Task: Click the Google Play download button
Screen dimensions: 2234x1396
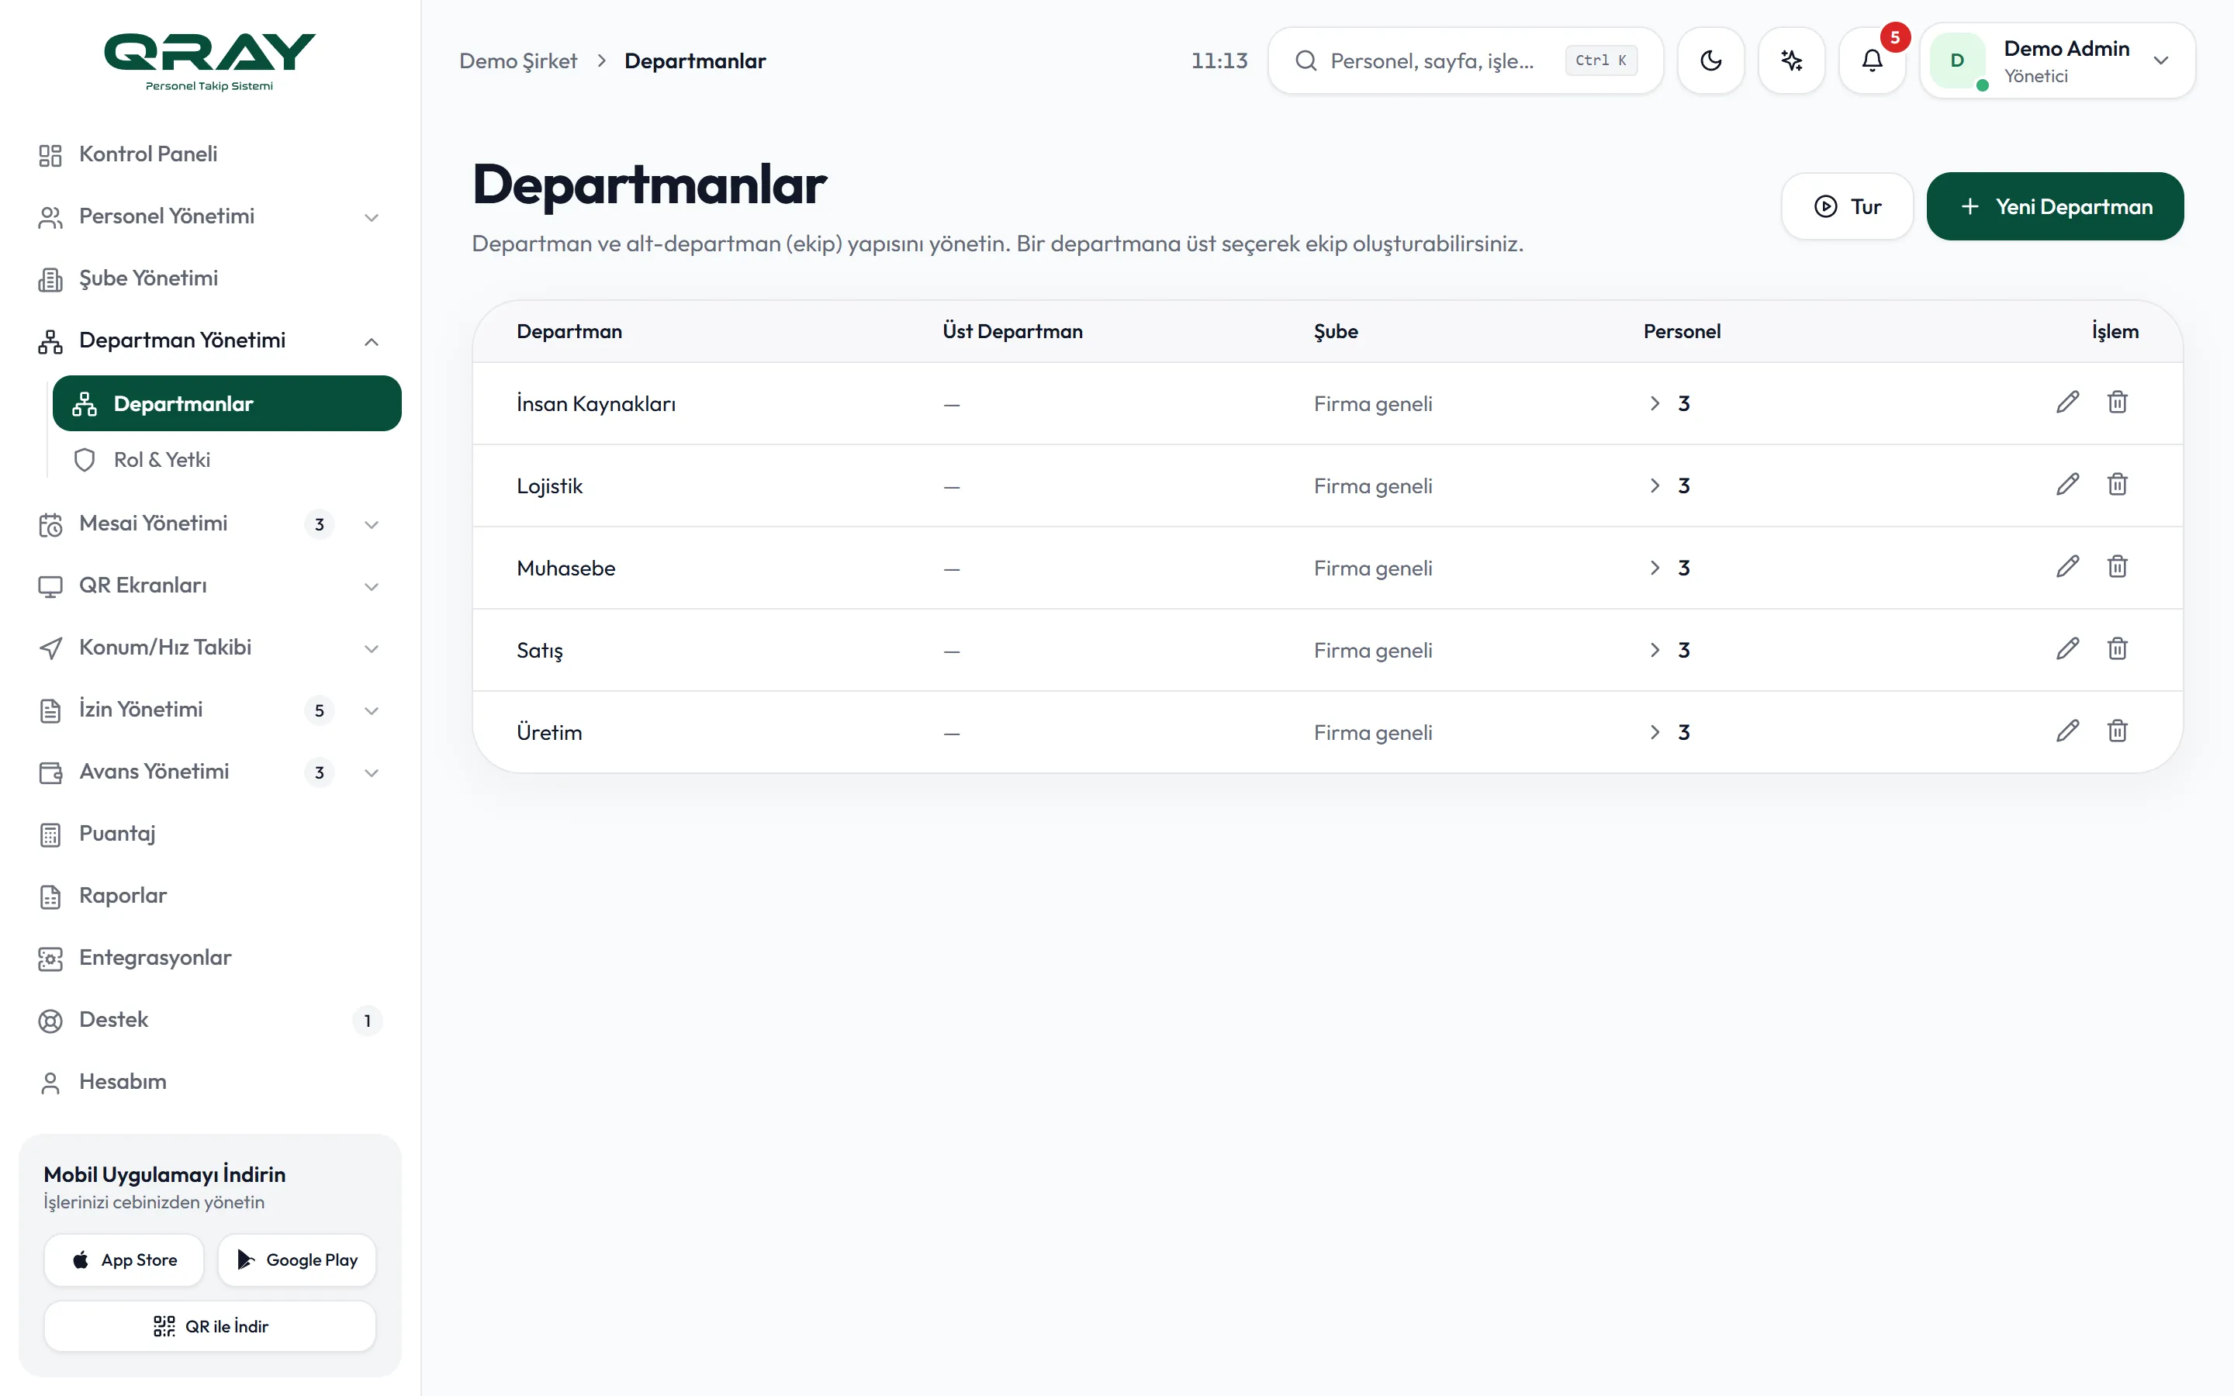Action: coord(296,1260)
